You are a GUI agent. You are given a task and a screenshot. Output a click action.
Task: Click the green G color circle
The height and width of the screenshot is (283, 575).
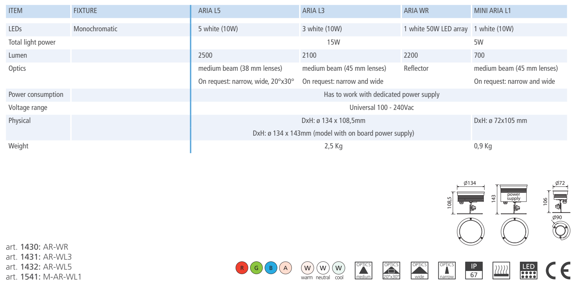click(256, 268)
